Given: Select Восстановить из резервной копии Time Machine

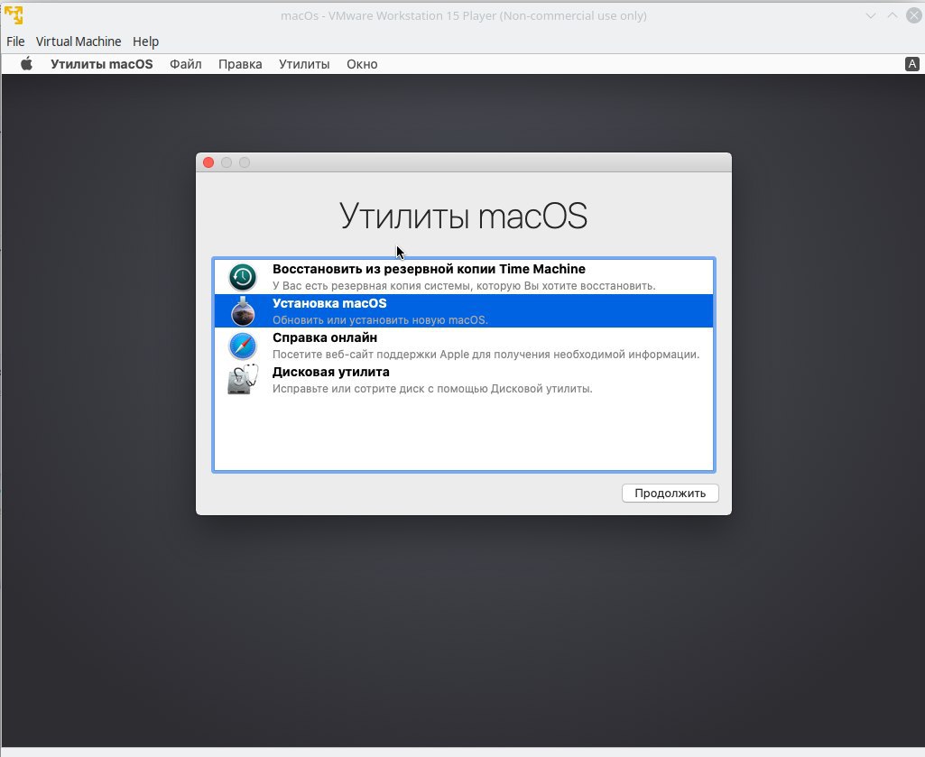Looking at the screenshot, I should 464,277.
